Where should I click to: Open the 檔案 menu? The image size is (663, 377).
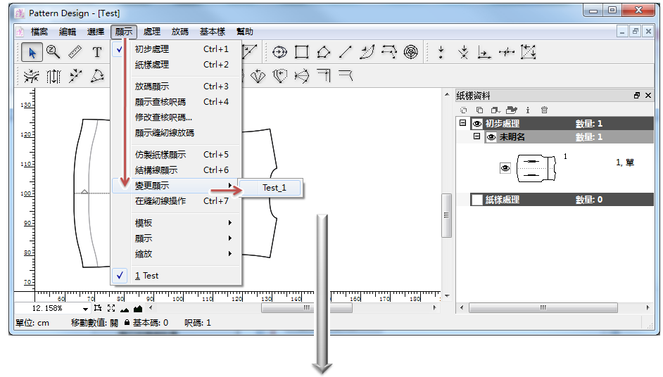(39, 32)
